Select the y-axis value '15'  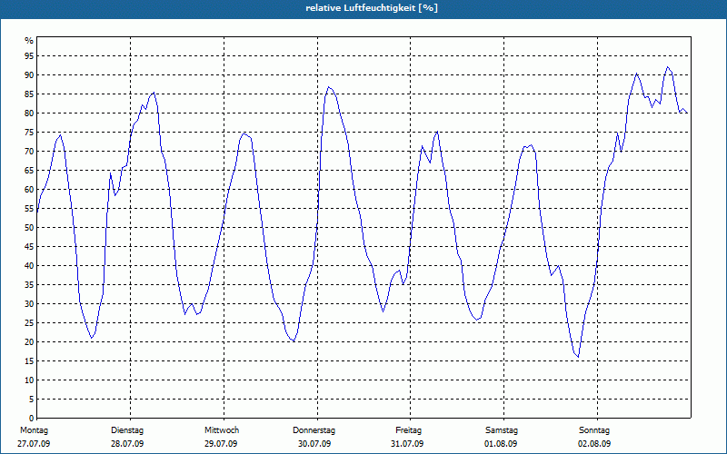click(29, 360)
